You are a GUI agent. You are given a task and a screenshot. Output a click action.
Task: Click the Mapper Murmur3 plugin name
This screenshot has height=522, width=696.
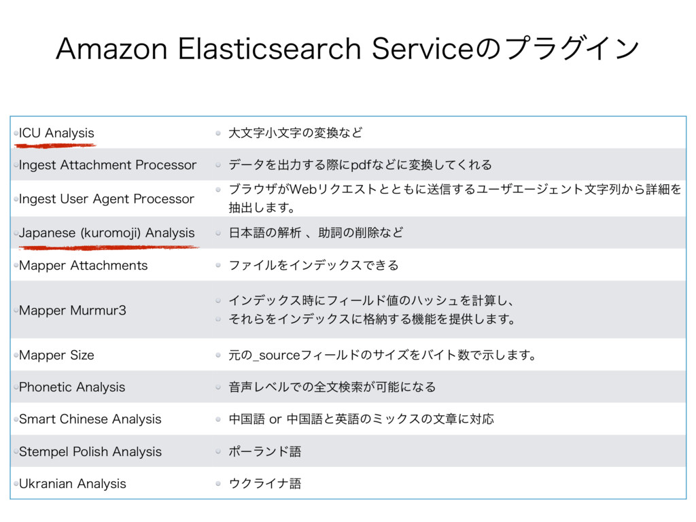coord(72,310)
